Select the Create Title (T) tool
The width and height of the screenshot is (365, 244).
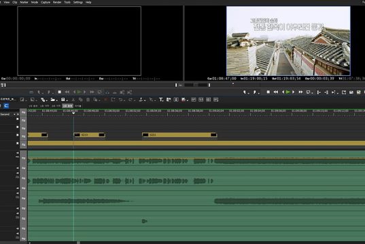(161, 100)
